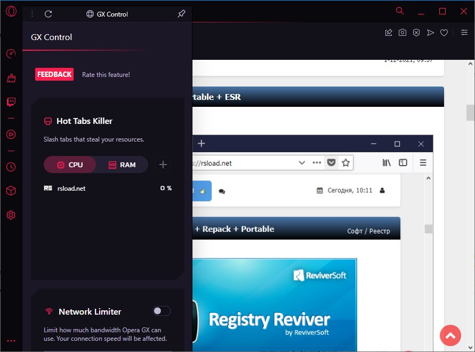Click the user author icon on page
Screen dimensions: 475x352
[382, 190]
